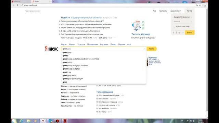Pick the 'qwertypay' suggestion

pos(104,52)
